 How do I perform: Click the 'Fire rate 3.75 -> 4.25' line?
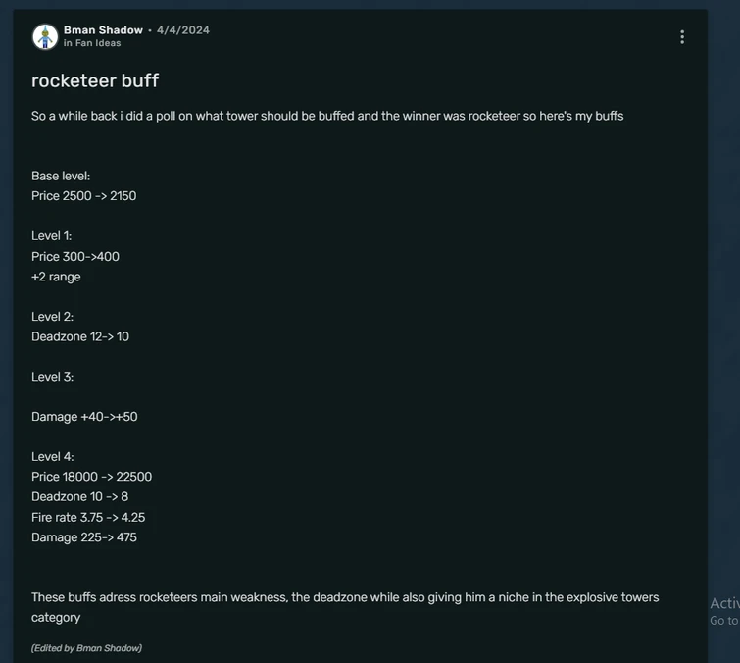[88, 517]
